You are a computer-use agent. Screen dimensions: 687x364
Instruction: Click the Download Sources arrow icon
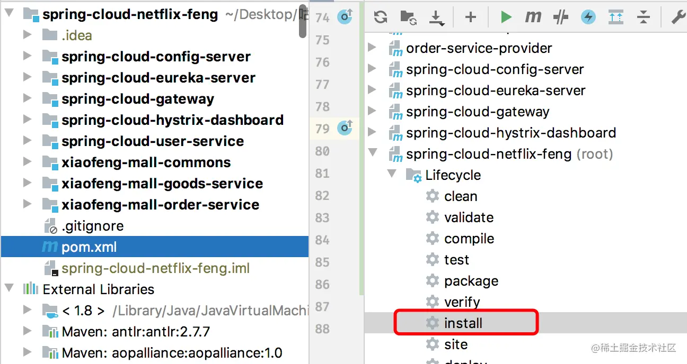(x=436, y=17)
